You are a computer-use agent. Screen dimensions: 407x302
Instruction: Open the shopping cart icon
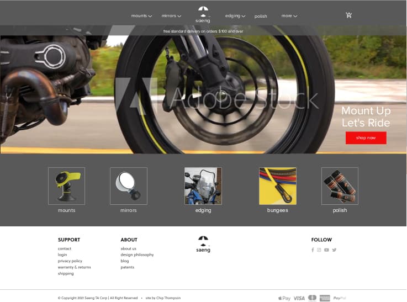(348, 15)
